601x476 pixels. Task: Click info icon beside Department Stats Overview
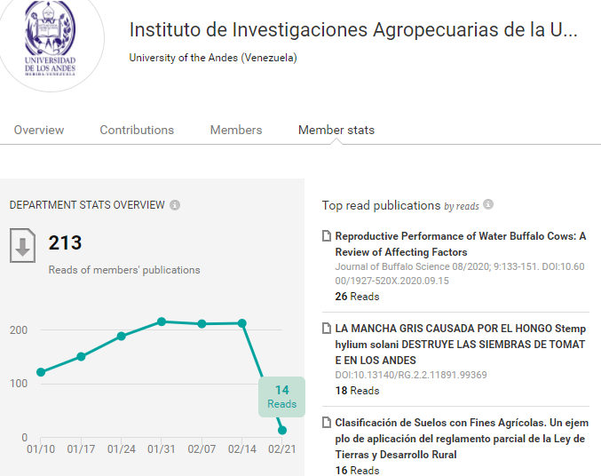[175, 205]
